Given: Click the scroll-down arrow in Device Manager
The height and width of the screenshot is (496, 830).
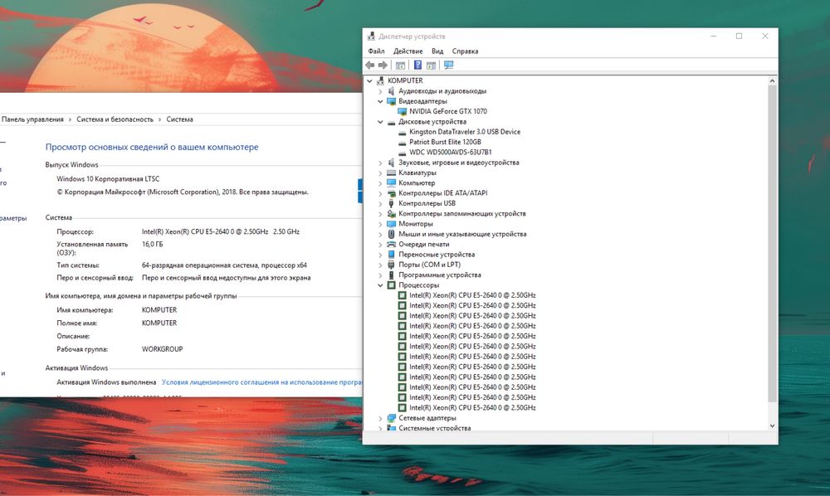Looking at the screenshot, I should [x=772, y=425].
